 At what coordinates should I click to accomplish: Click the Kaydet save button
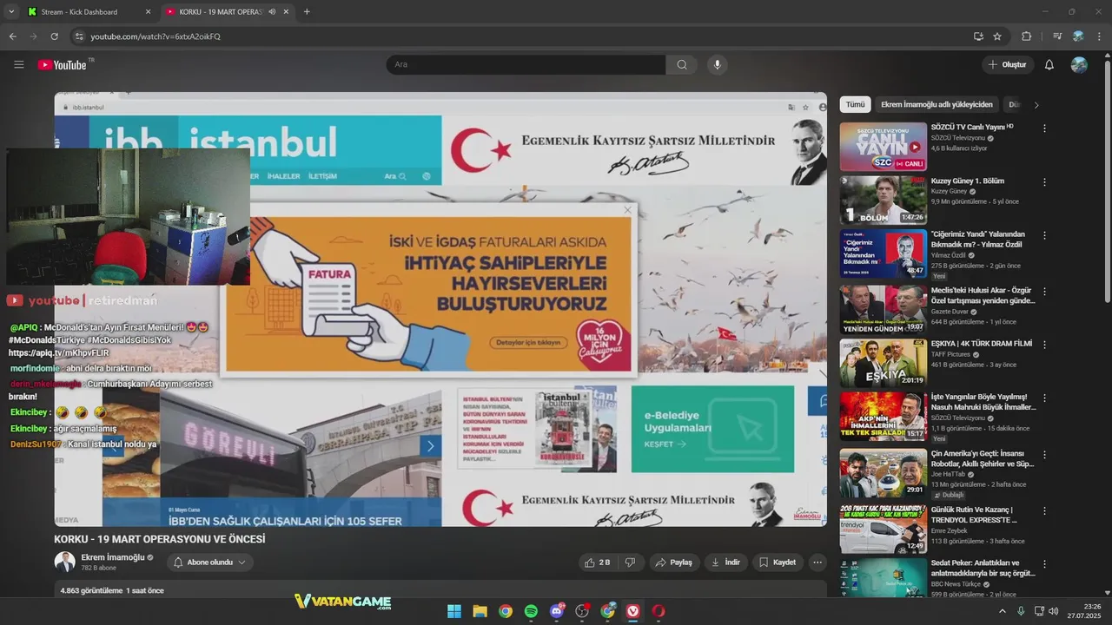(x=778, y=562)
